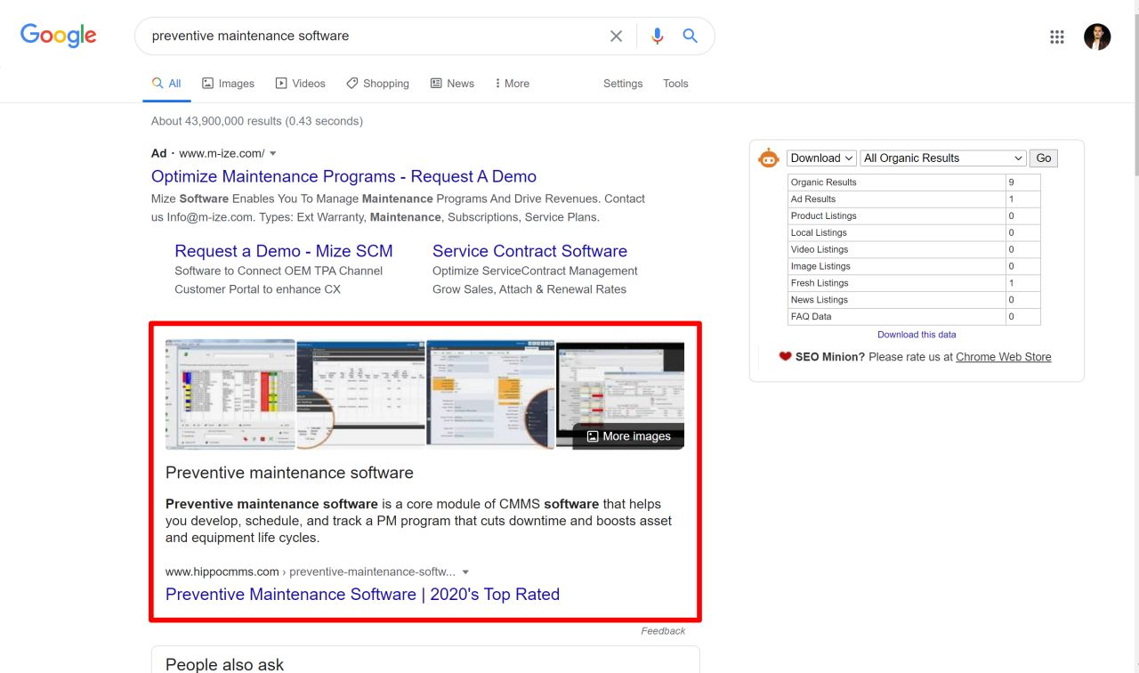Open the Google apps grid
This screenshot has height=673, width=1139.
click(1057, 36)
